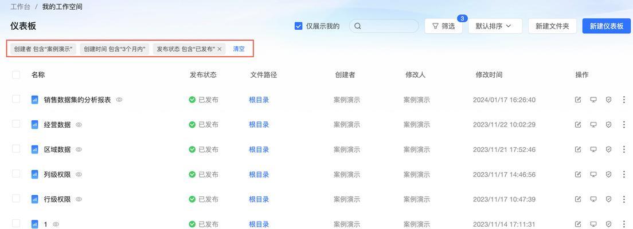Open the 经营数据 dashboard name

pyautogui.click(x=57, y=125)
